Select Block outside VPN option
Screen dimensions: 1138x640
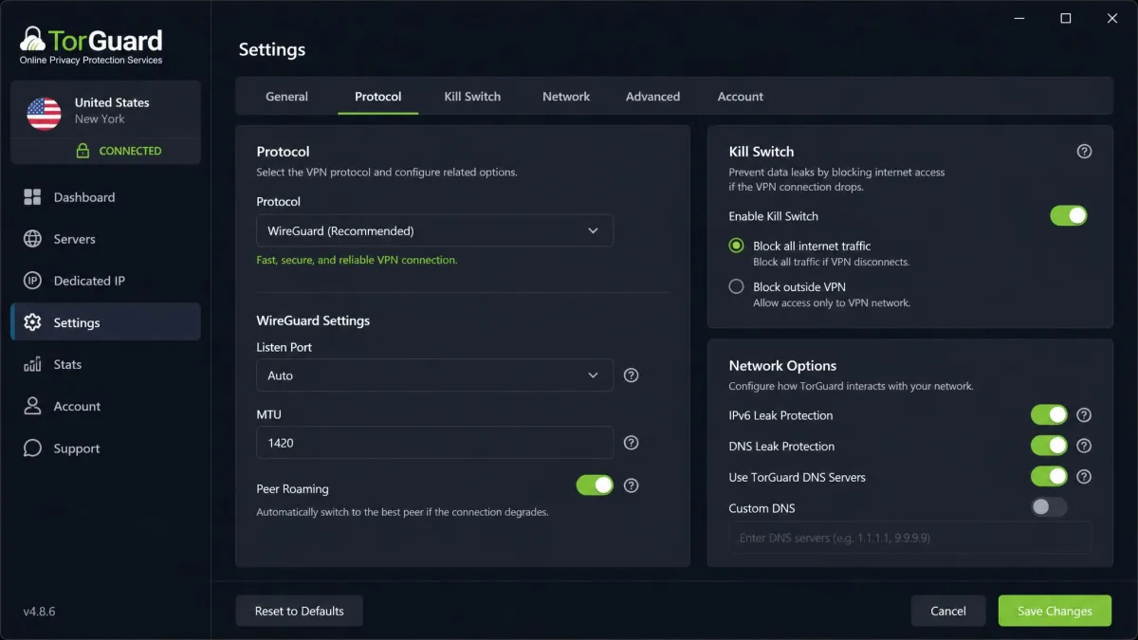(736, 286)
